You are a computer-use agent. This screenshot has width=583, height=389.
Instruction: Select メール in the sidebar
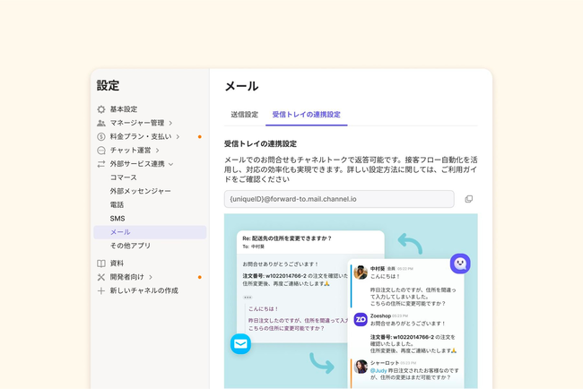(150, 232)
